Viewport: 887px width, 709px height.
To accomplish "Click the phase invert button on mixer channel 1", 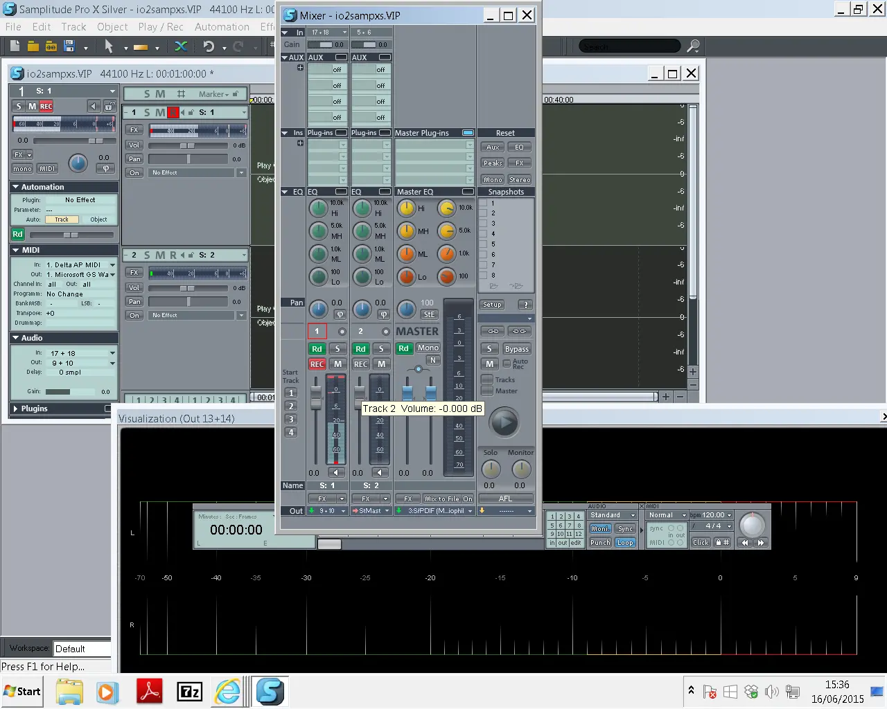I will tap(340, 314).
